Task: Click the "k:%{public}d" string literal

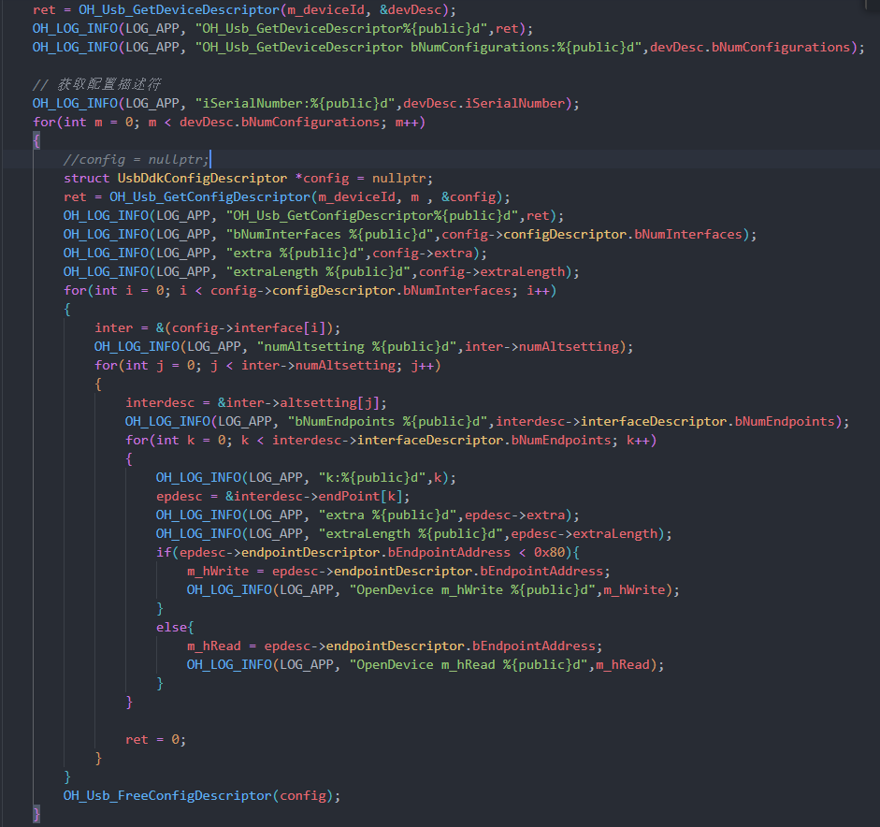Action: pyautogui.click(x=373, y=477)
